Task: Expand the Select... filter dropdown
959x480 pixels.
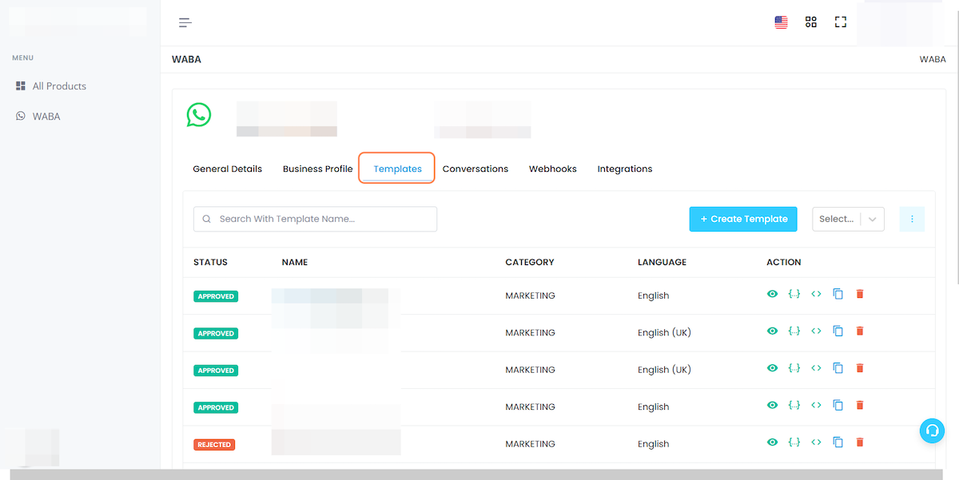Action: coord(848,219)
